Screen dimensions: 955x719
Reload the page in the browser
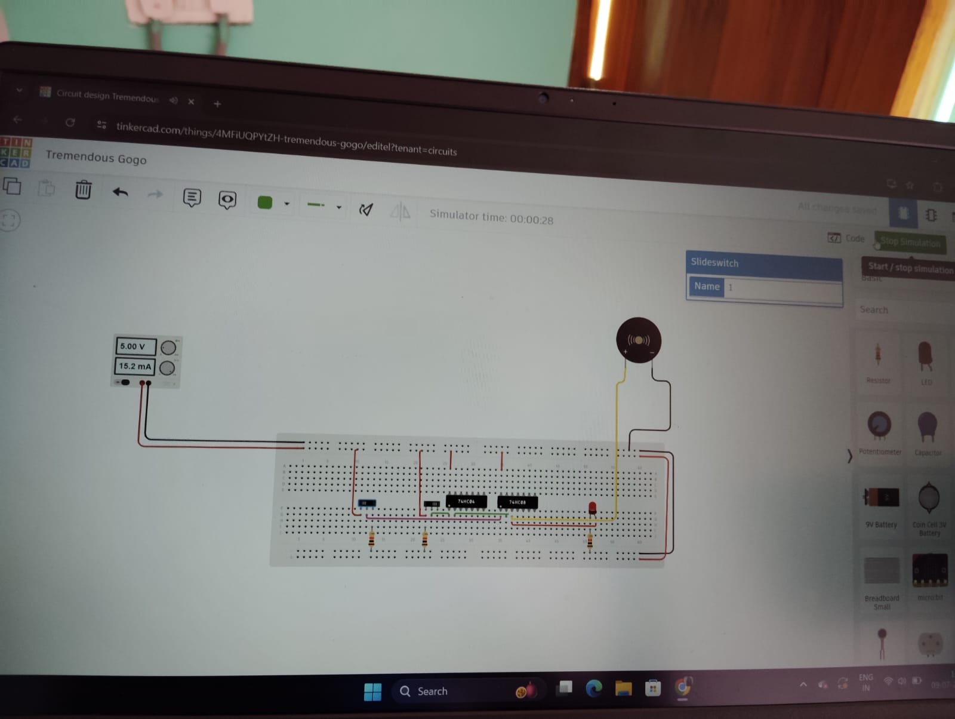tap(70, 122)
